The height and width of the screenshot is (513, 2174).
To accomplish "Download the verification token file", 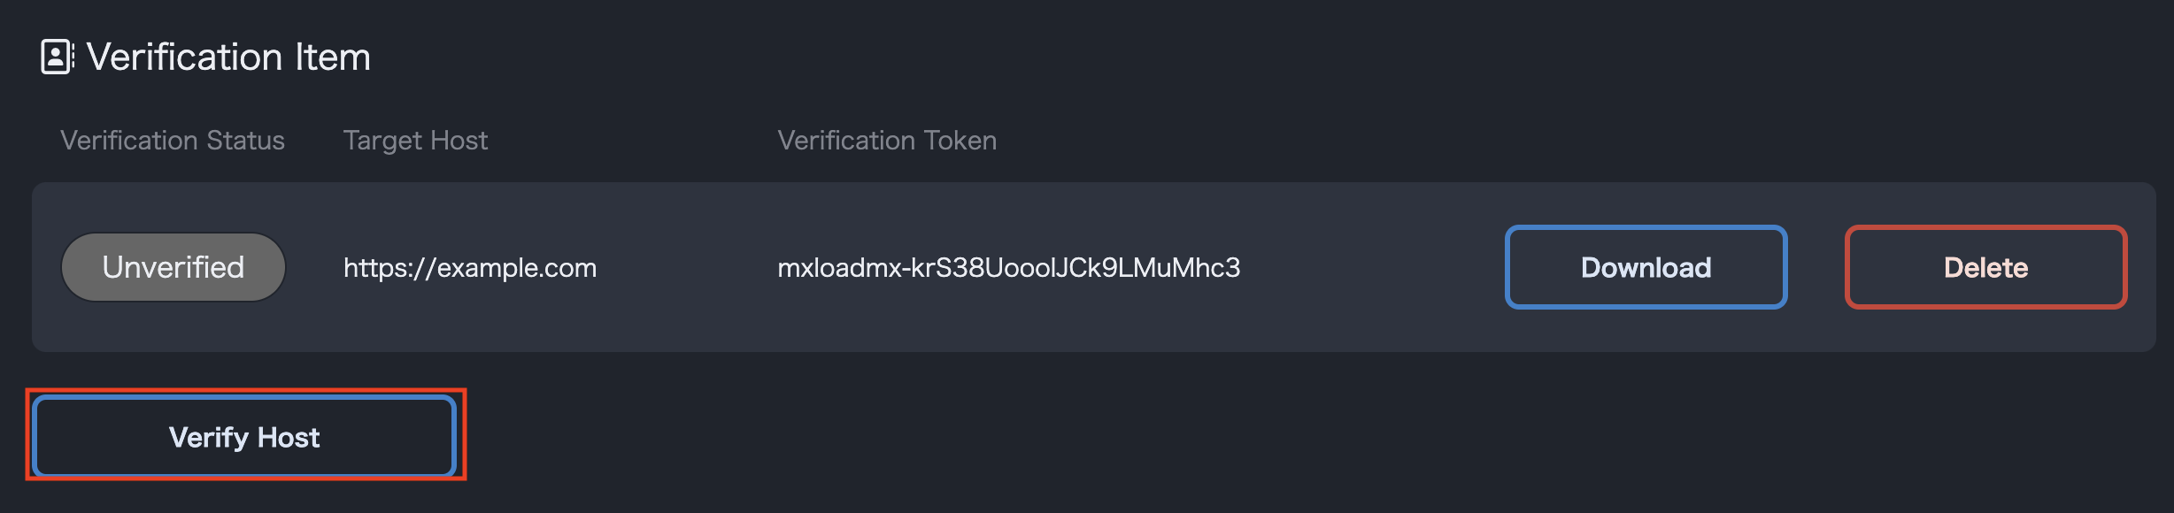I will [1646, 267].
